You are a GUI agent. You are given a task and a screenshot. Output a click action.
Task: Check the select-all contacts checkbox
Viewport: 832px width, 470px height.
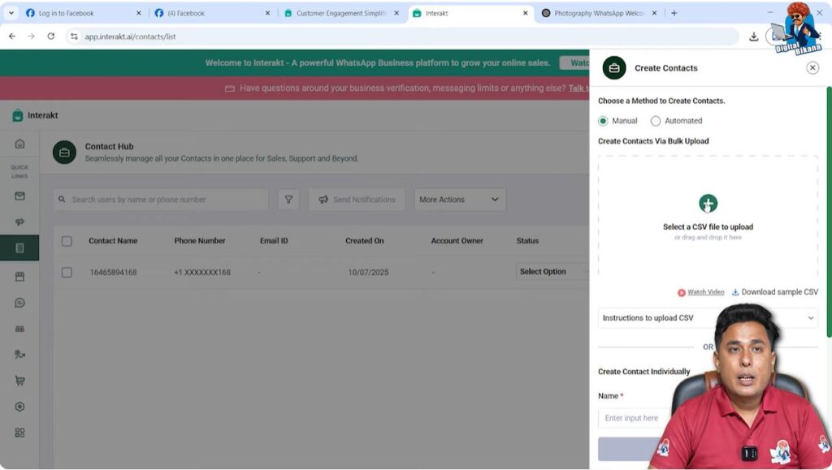pos(67,241)
